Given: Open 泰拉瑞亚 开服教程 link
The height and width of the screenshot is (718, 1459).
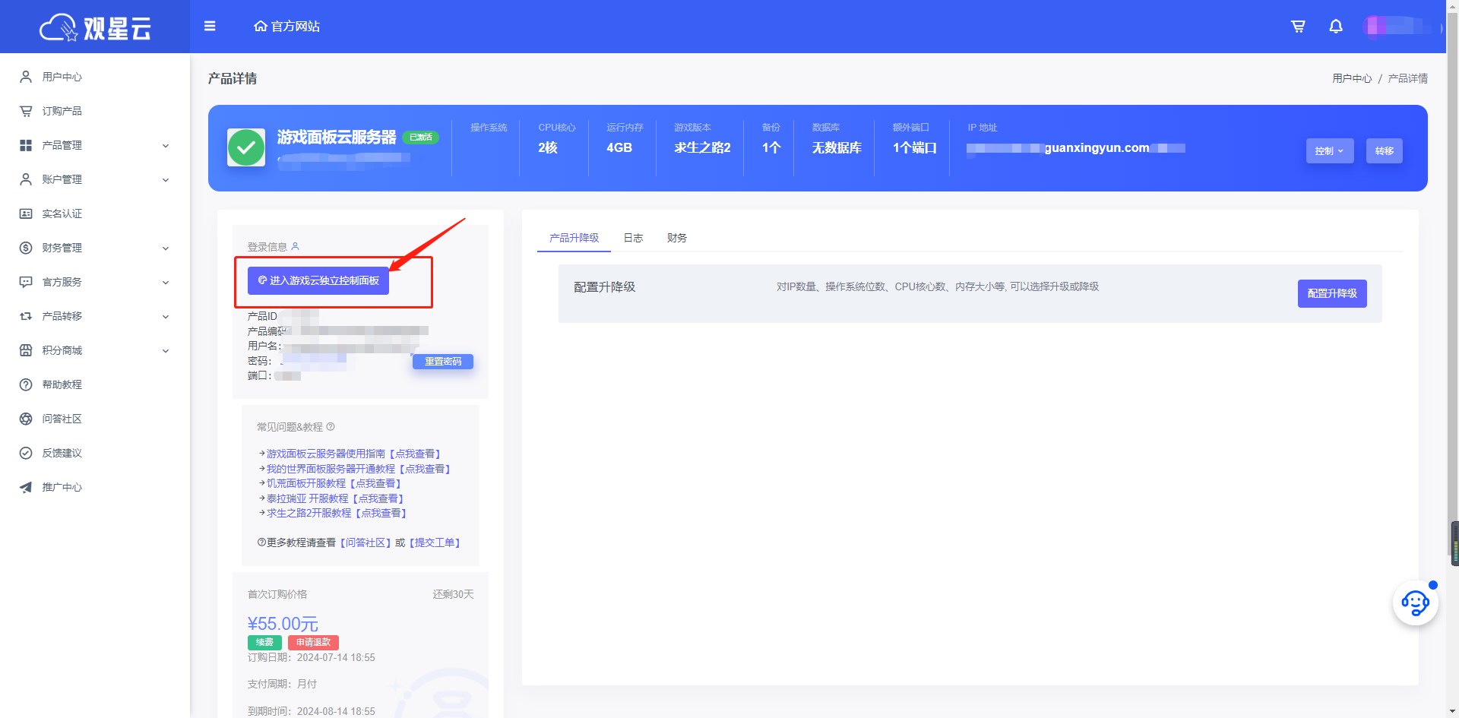Looking at the screenshot, I should click(x=336, y=498).
